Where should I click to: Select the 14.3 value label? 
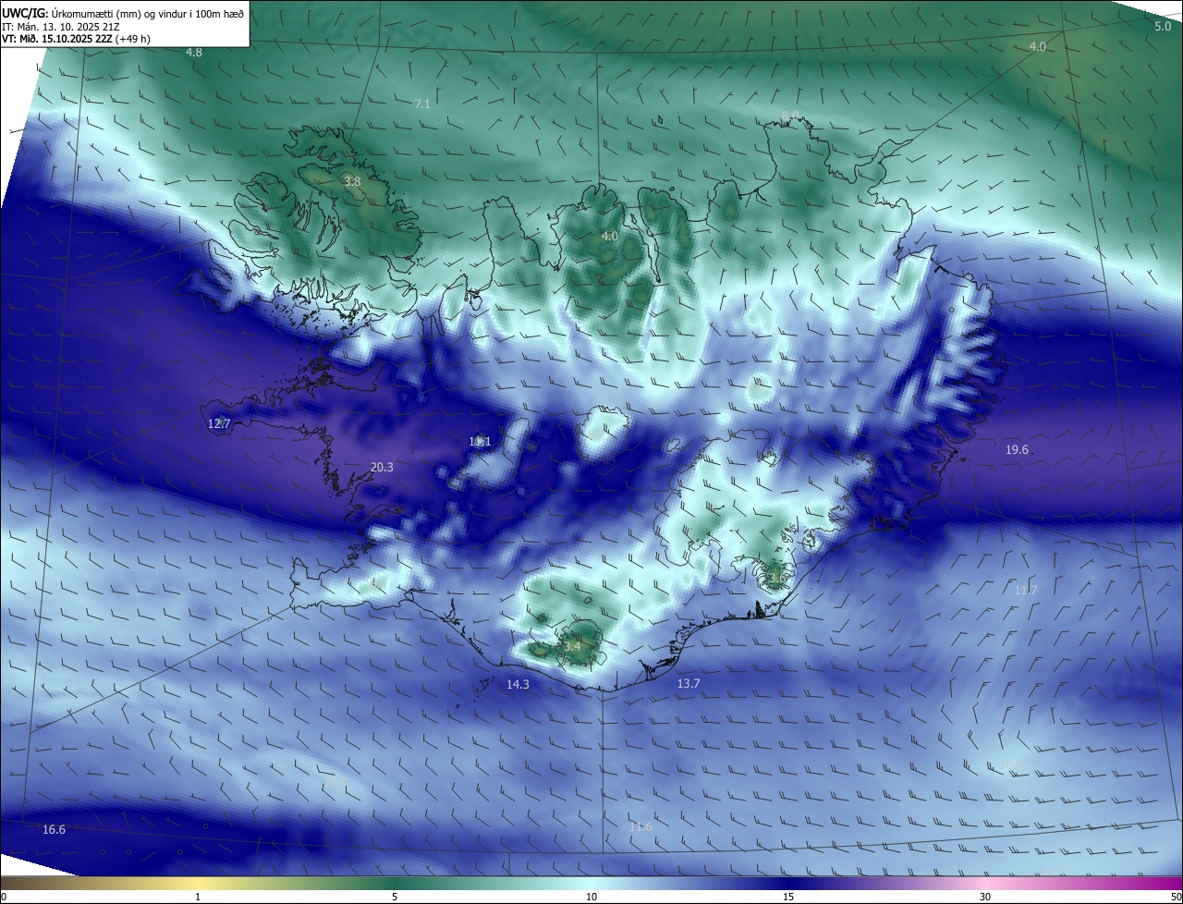(x=518, y=685)
